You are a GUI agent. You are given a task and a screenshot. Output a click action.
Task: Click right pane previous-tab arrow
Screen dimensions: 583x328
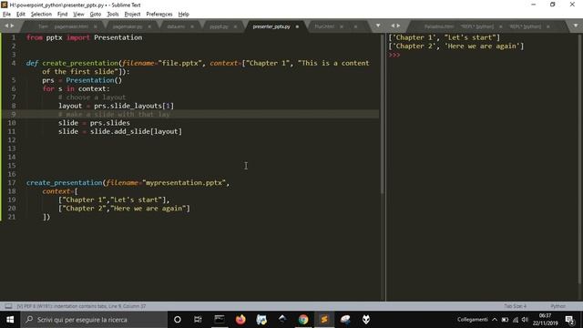[393, 26]
